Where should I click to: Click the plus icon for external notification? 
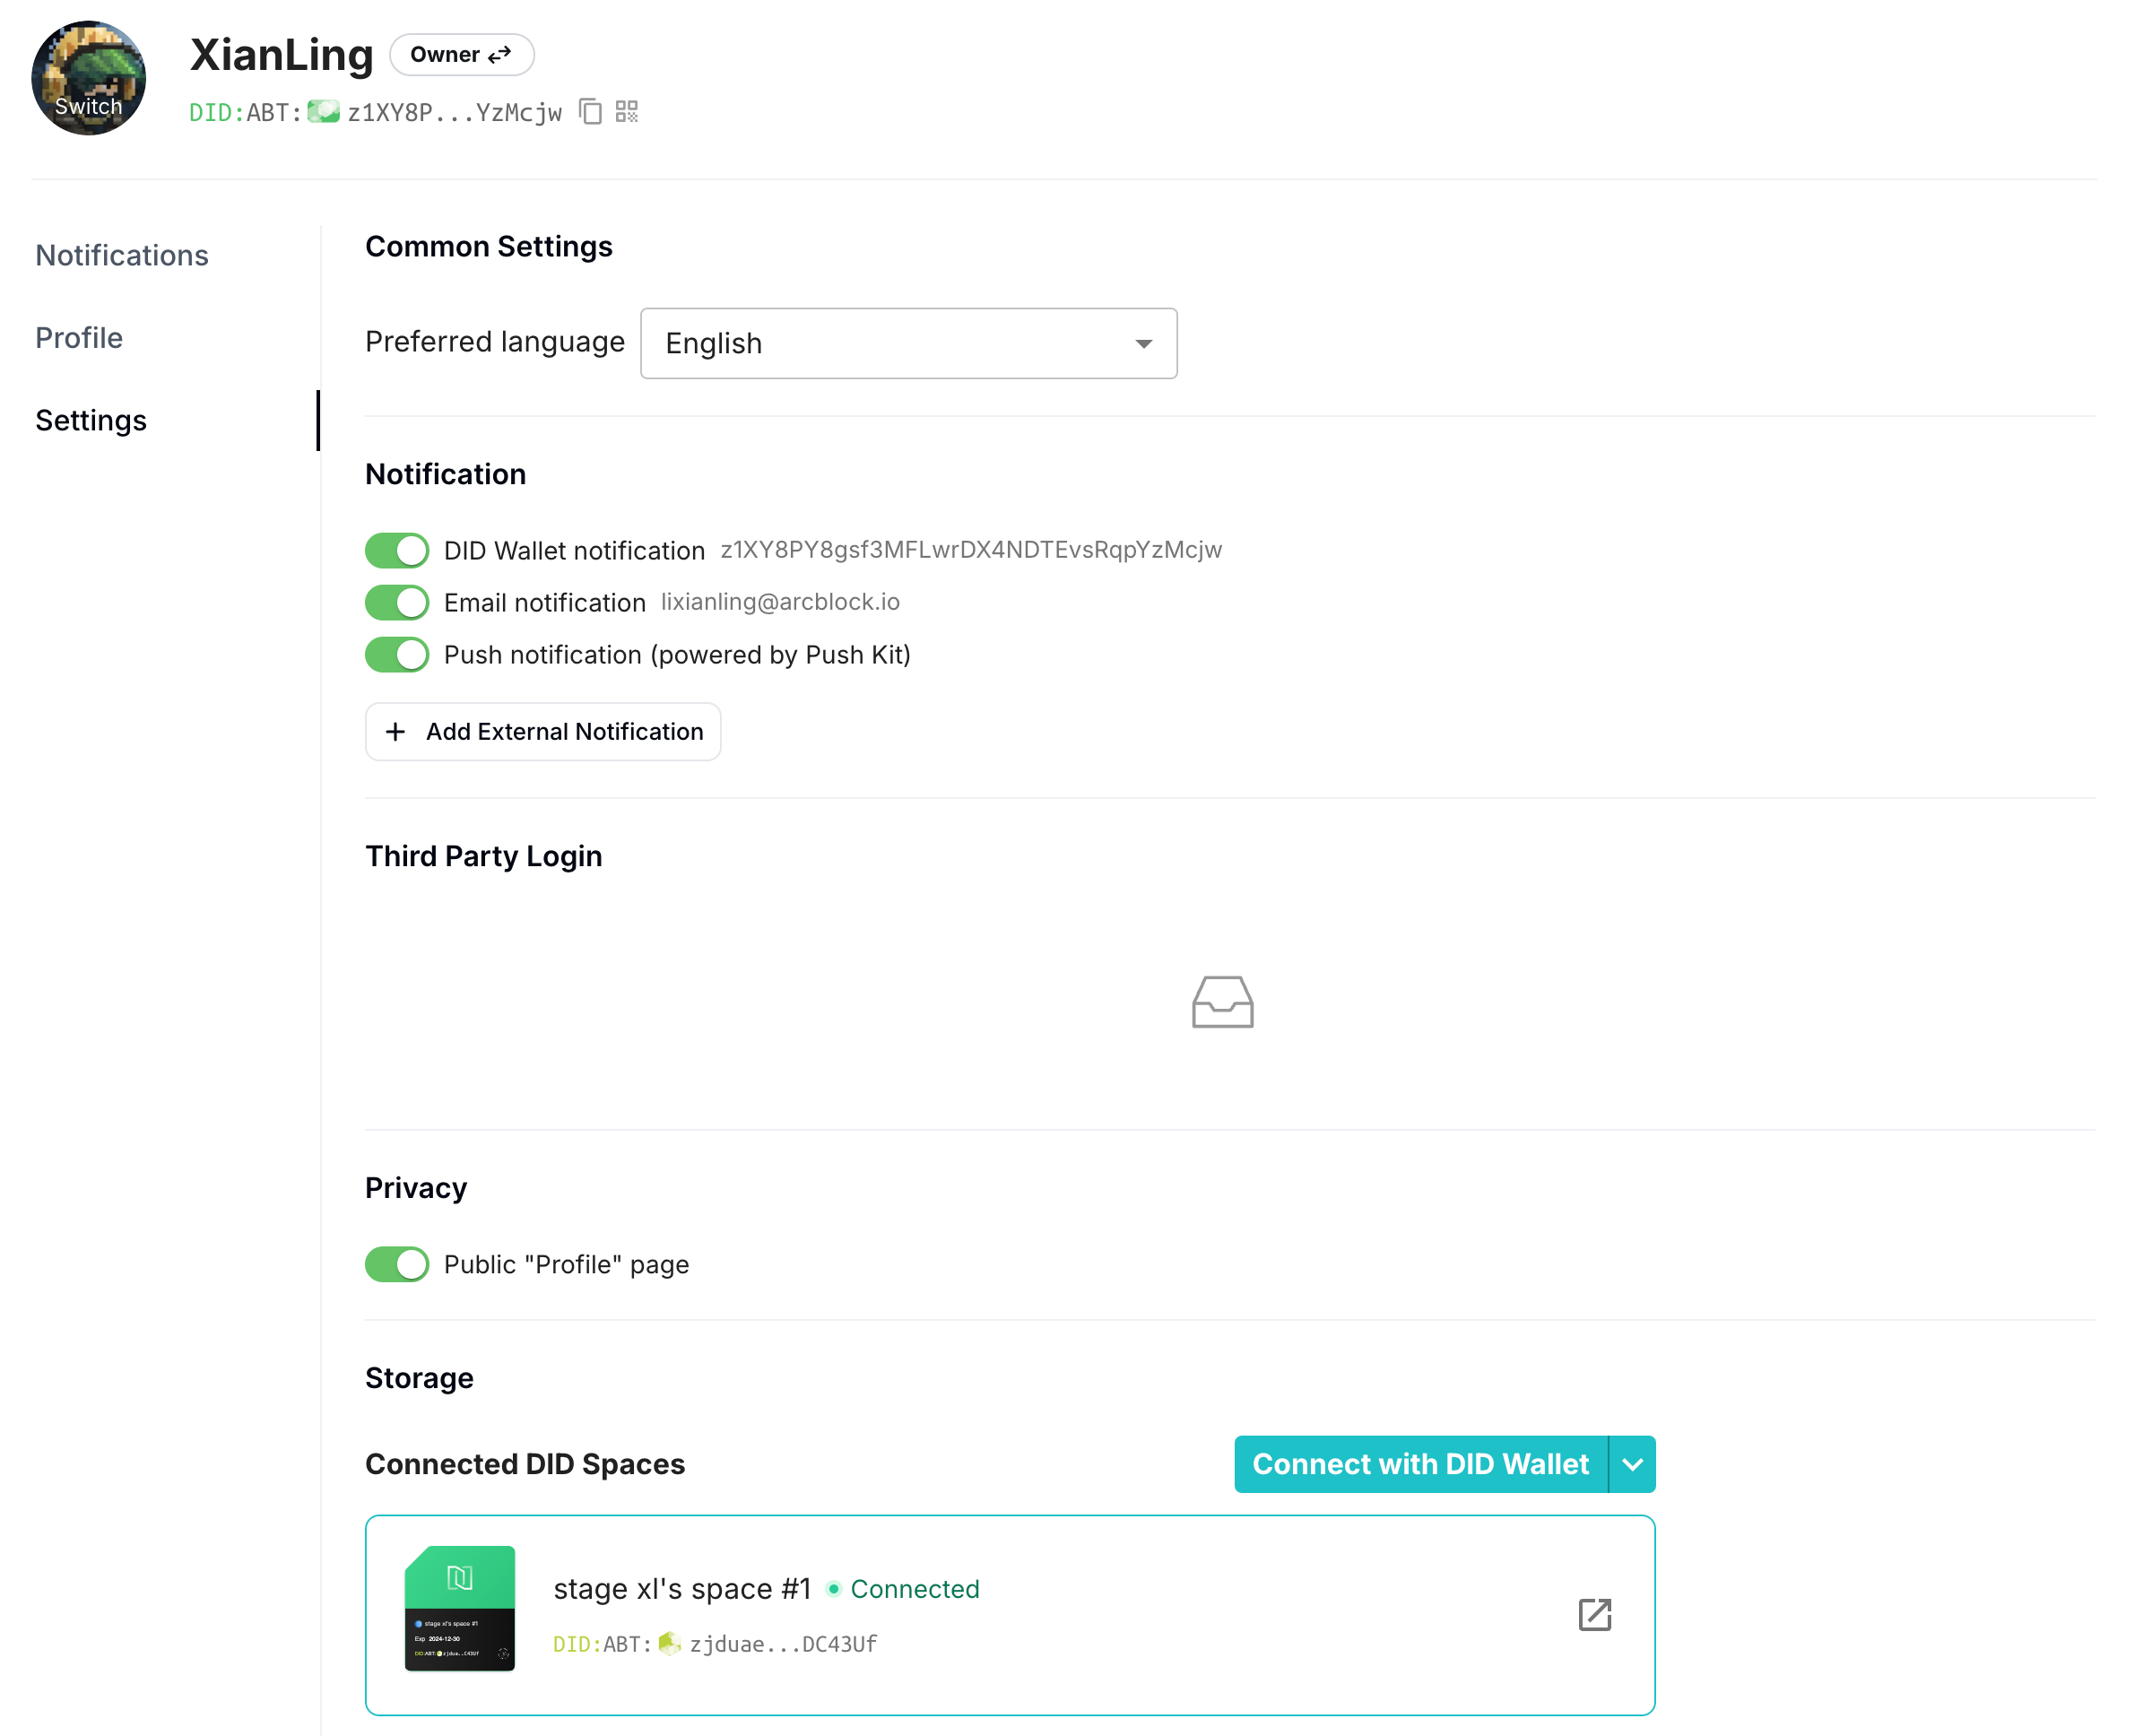[396, 732]
